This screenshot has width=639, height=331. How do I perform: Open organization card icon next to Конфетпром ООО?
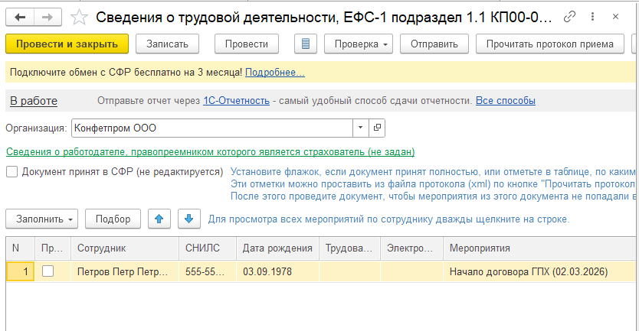(x=377, y=128)
